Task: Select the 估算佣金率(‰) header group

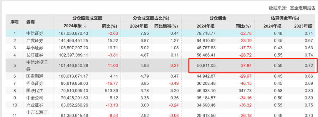Action: click(x=285, y=18)
